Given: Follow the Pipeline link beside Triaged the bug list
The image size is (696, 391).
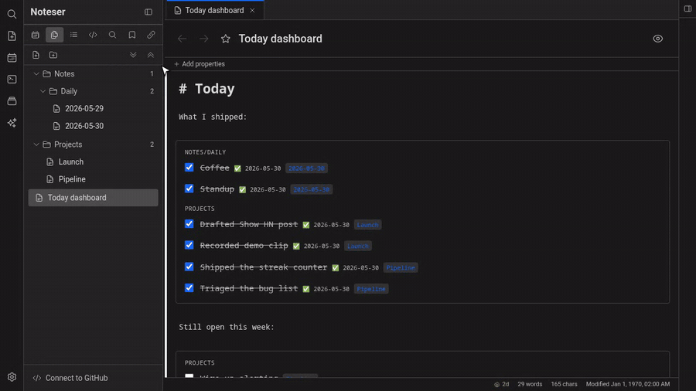Looking at the screenshot, I should [371, 289].
